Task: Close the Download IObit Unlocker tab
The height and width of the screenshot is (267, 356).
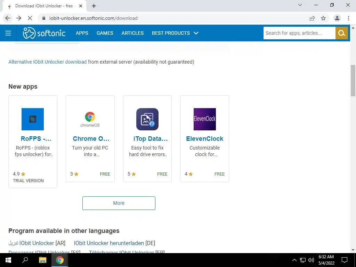Action: 81,6
